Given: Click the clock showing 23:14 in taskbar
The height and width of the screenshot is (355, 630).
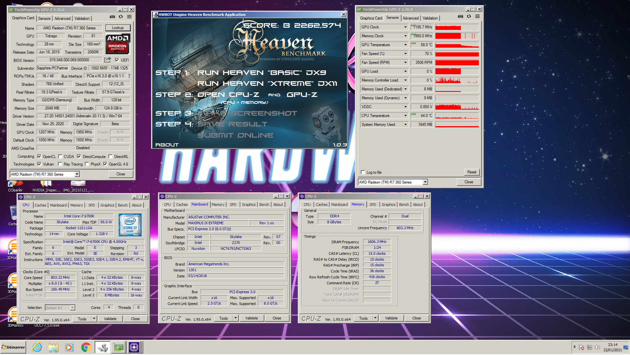Looking at the screenshot, I should point(612,345).
